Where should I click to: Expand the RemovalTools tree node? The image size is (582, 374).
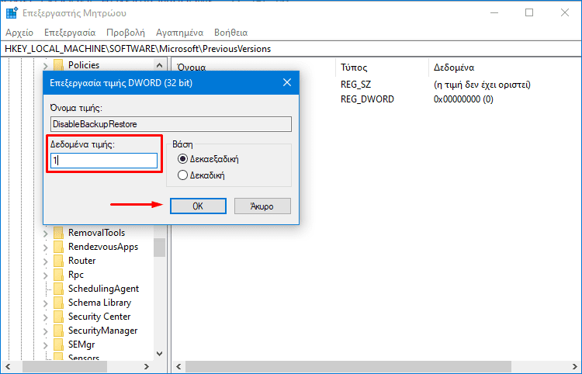pos(45,234)
